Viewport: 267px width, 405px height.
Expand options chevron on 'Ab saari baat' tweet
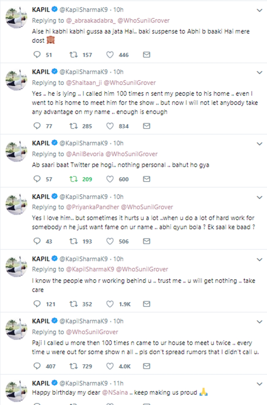(x=259, y=144)
